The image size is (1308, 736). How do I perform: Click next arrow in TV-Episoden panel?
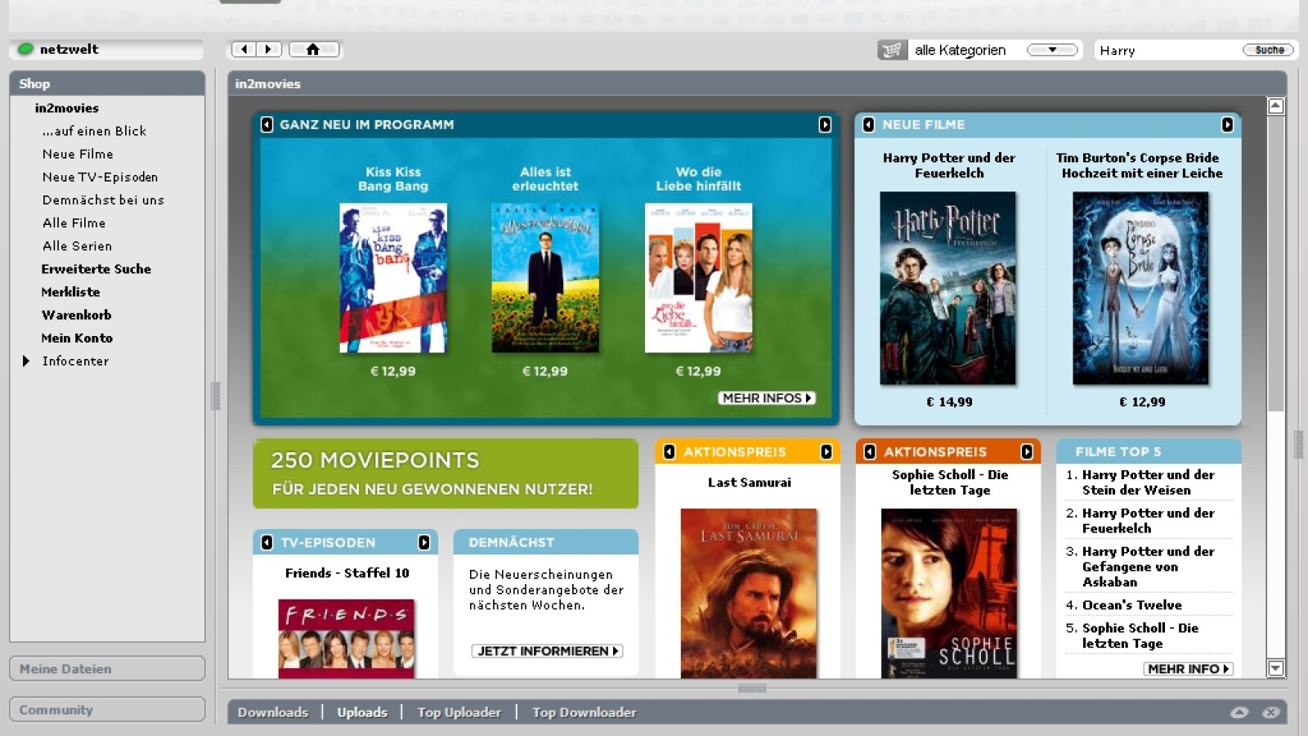423,542
